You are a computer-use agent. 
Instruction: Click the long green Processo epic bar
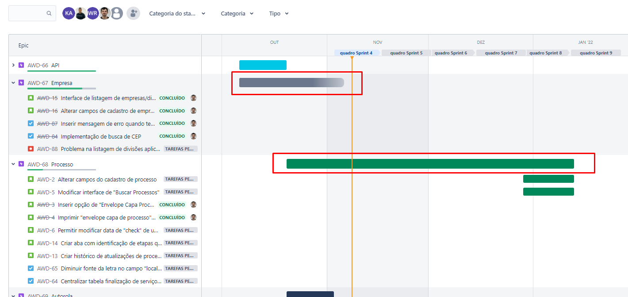pyautogui.click(x=430, y=164)
